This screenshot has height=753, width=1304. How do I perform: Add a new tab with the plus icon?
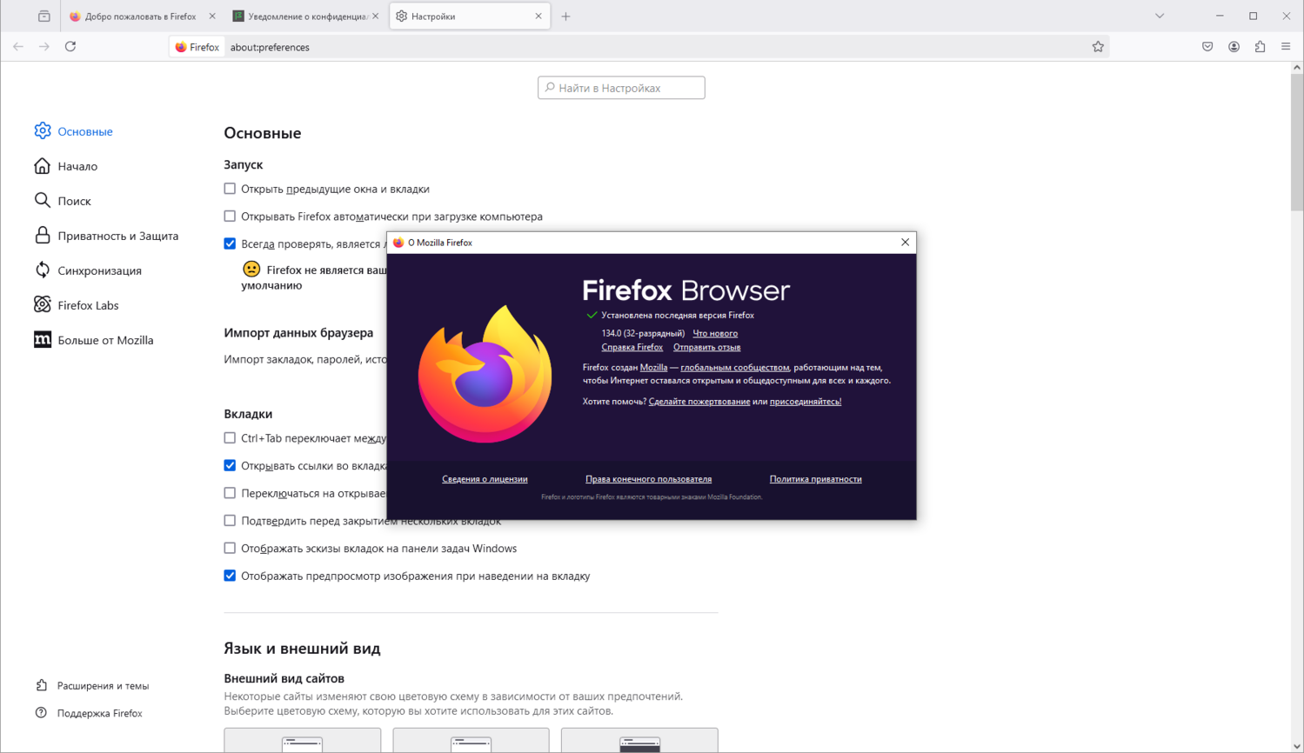565,17
